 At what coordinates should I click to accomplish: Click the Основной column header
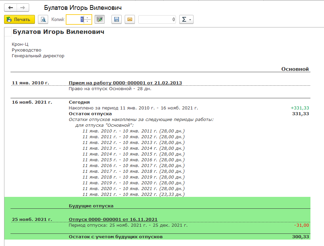pyautogui.click(x=295, y=69)
